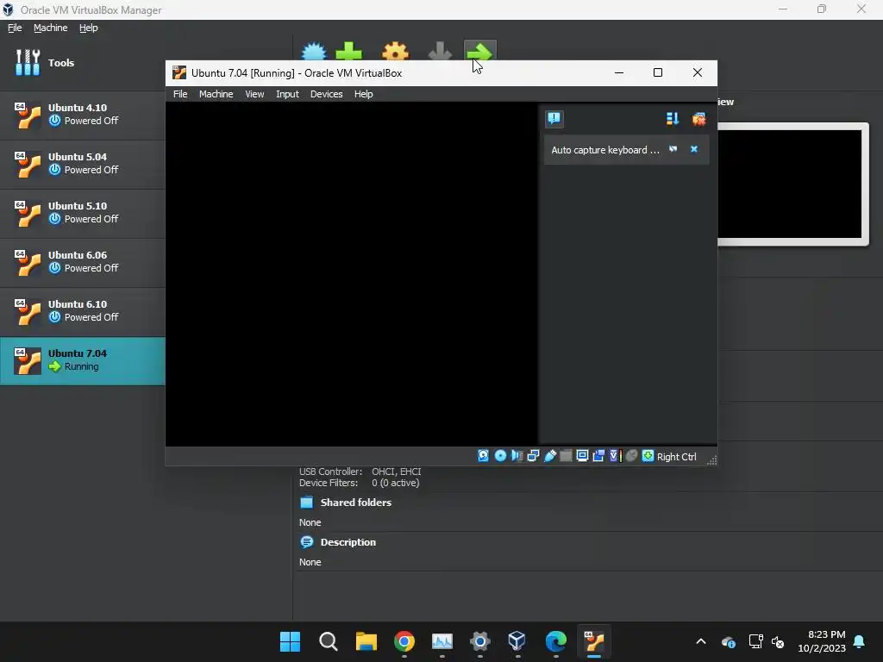The height and width of the screenshot is (662, 883).
Task: Click the optical disc indicator in status bar
Action: pyautogui.click(x=500, y=456)
